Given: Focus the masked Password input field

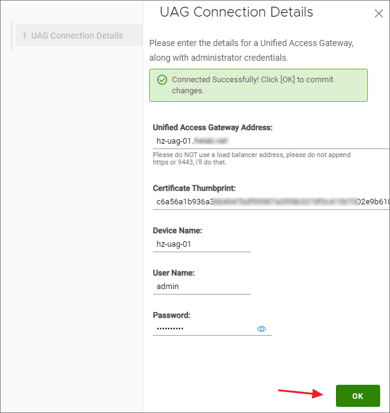Looking at the screenshot, I should coord(203,329).
